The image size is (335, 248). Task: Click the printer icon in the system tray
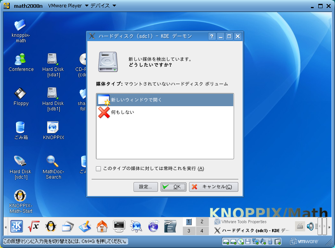tap(300, 226)
